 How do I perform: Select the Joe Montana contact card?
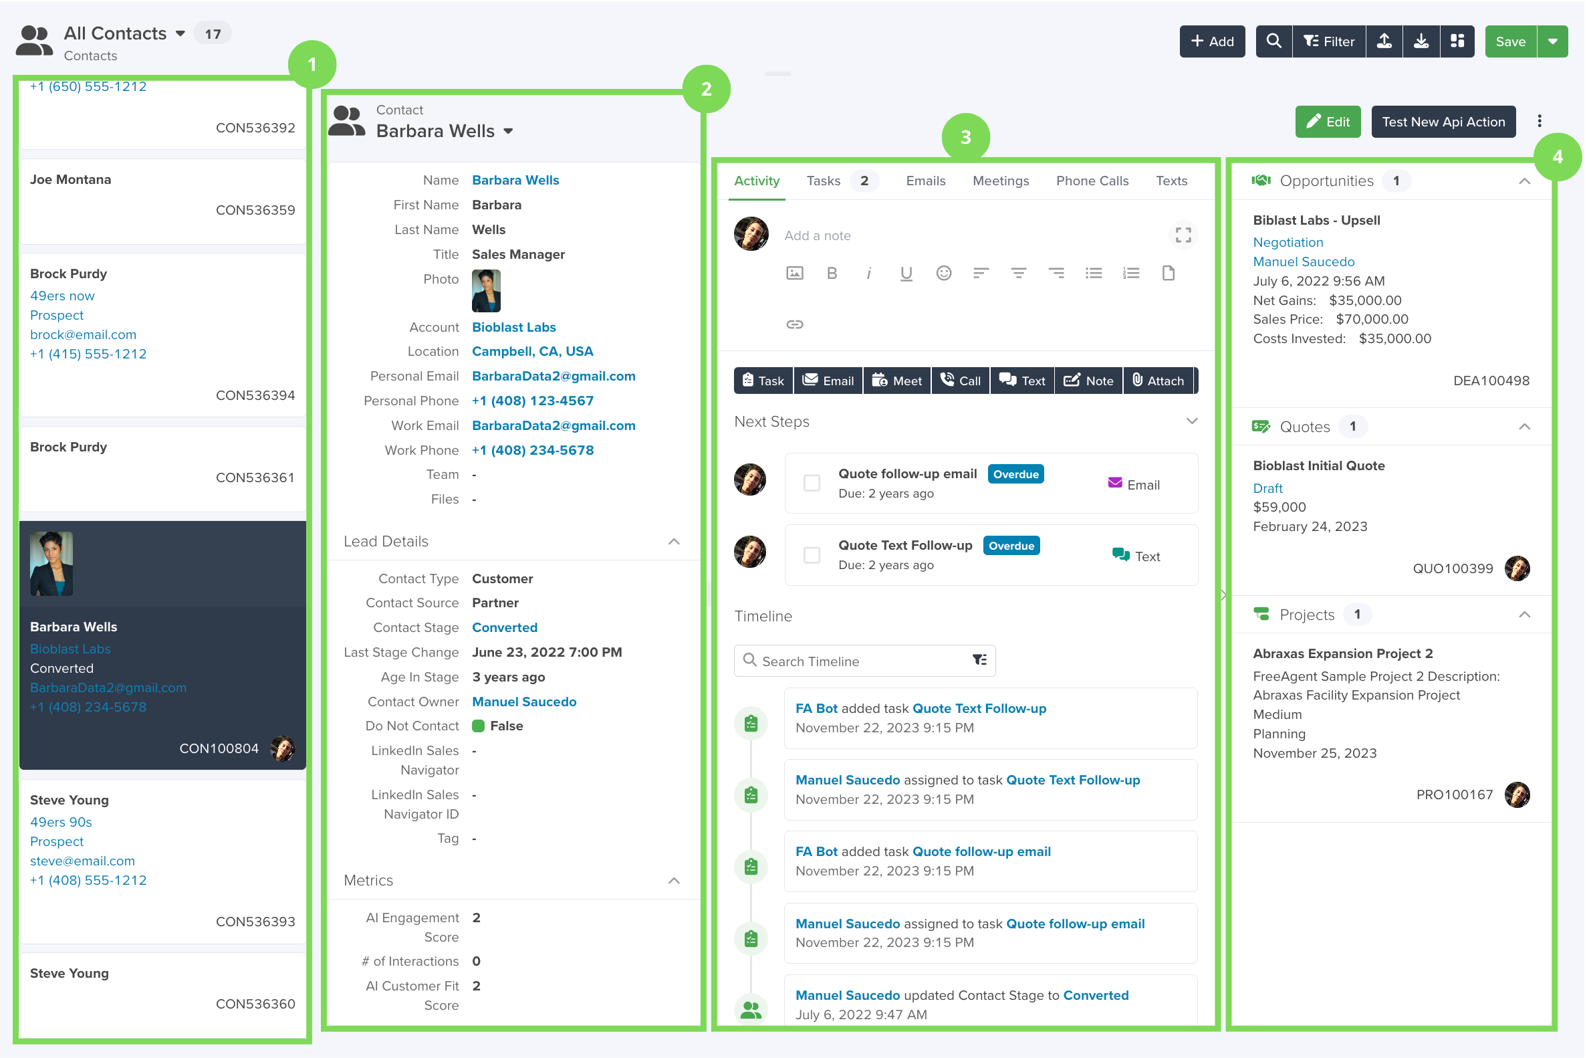coord(162,201)
